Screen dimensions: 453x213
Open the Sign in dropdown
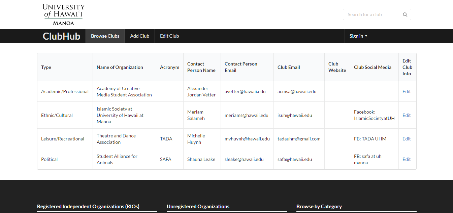pyautogui.click(x=358, y=36)
